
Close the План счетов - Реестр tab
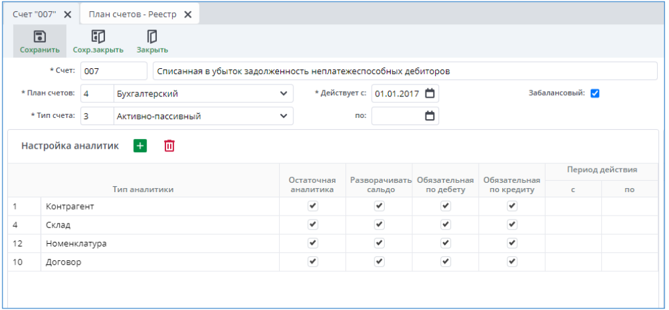click(188, 14)
